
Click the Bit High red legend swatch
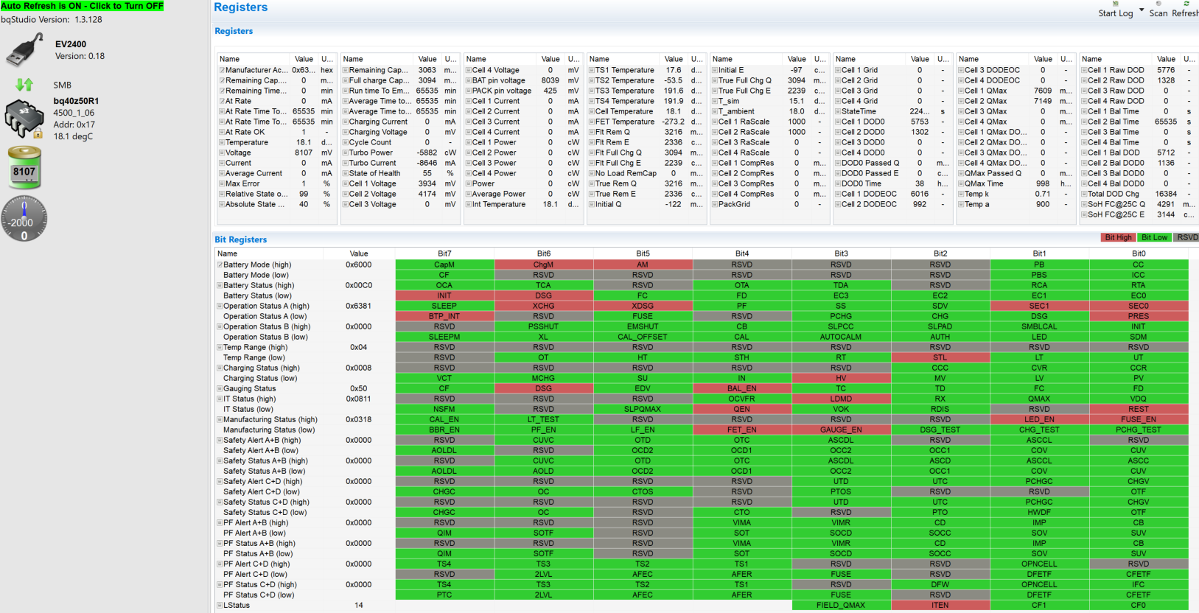tap(1118, 237)
